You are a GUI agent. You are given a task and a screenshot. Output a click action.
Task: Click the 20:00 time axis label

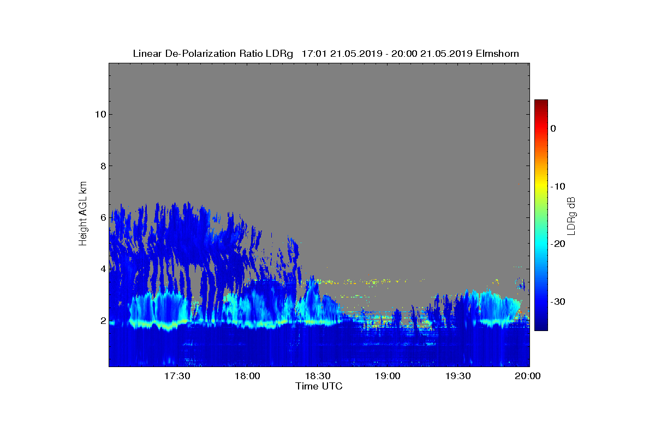[528, 376]
